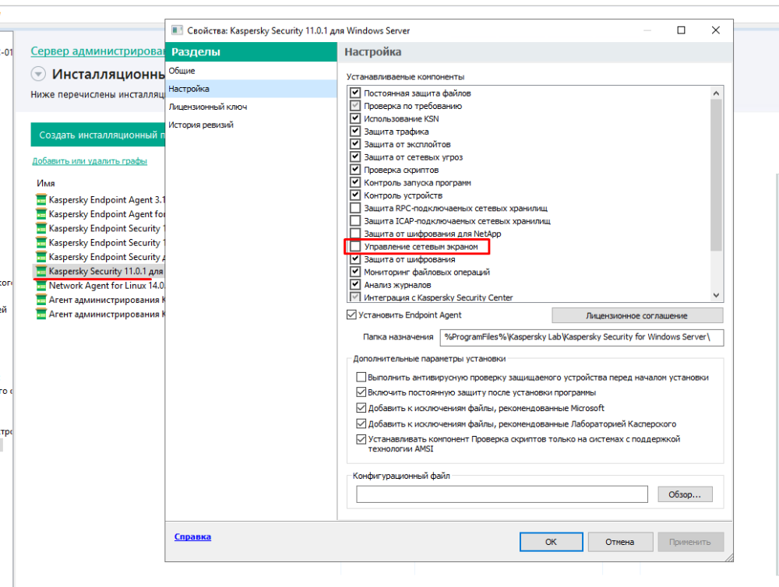Select Network Agent for Linux 14.0 row
779x587 pixels.
(100, 286)
